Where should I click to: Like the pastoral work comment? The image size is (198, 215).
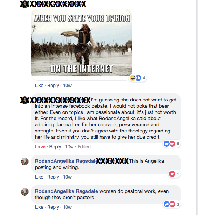click(x=39, y=207)
